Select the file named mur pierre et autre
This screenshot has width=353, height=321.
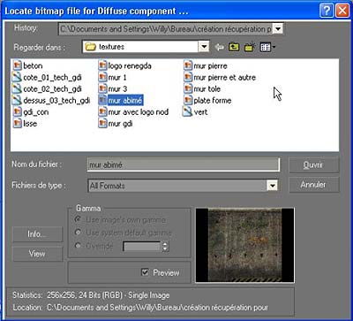click(x=225, y=78)
